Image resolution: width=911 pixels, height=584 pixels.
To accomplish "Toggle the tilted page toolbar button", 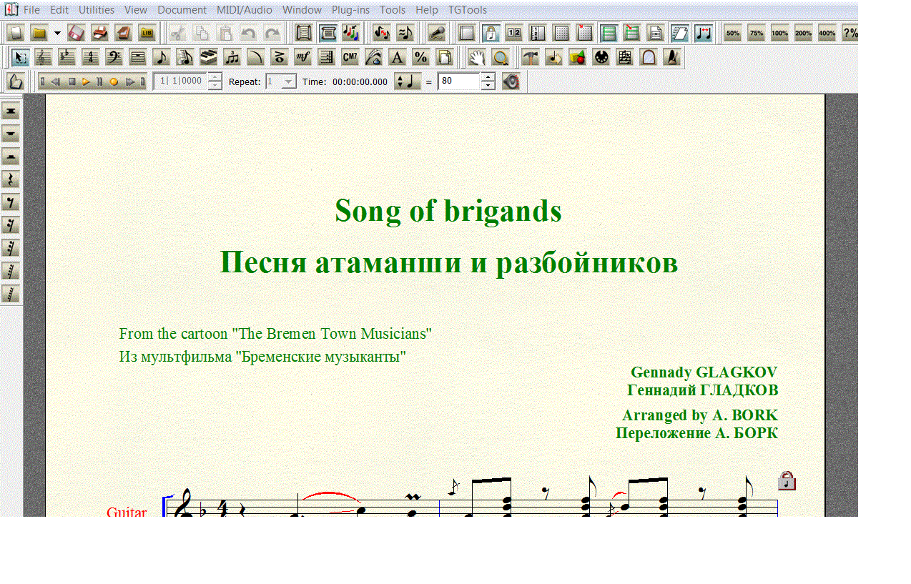I will pos(679,33).
